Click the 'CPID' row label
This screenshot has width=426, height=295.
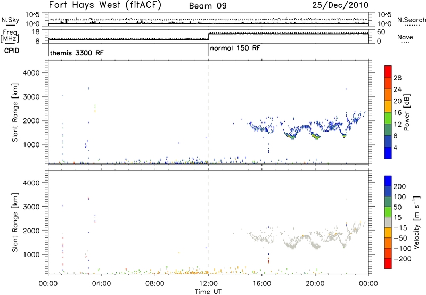[x=12, y=51]
